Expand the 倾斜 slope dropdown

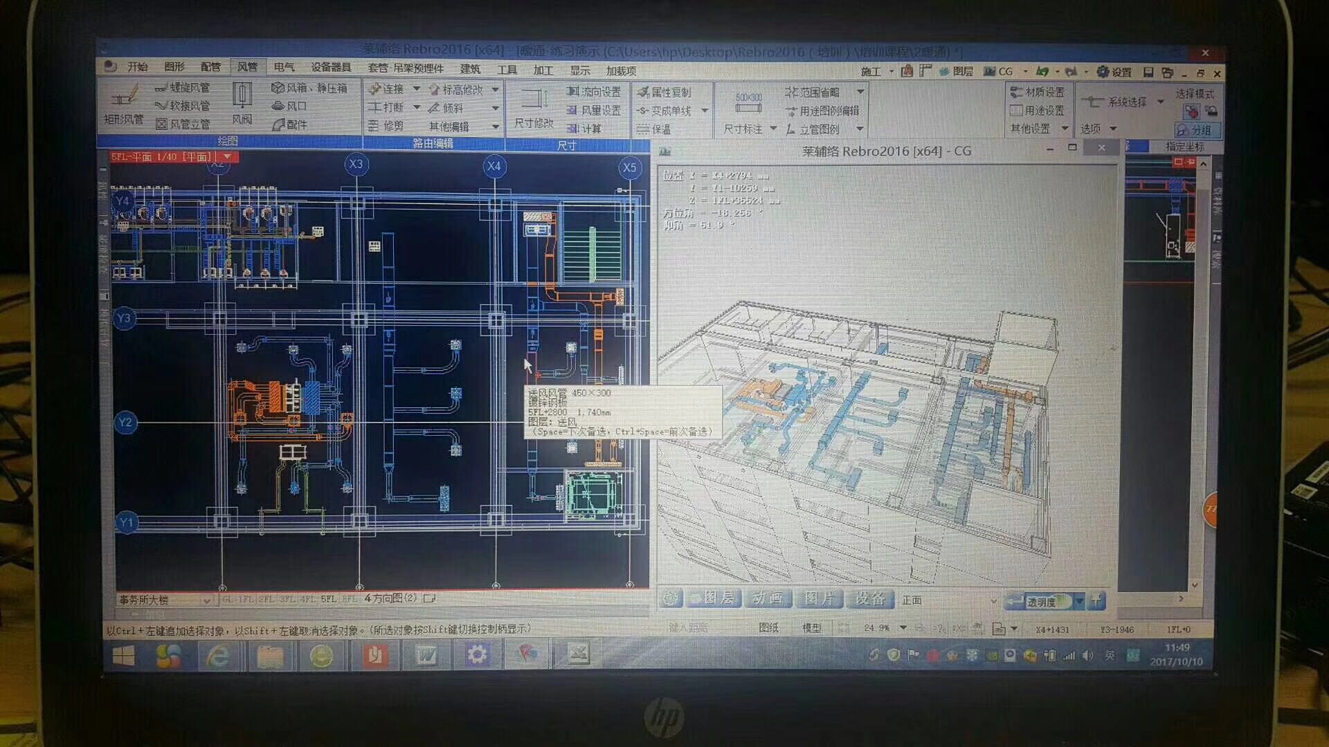[x=496, y=108]
